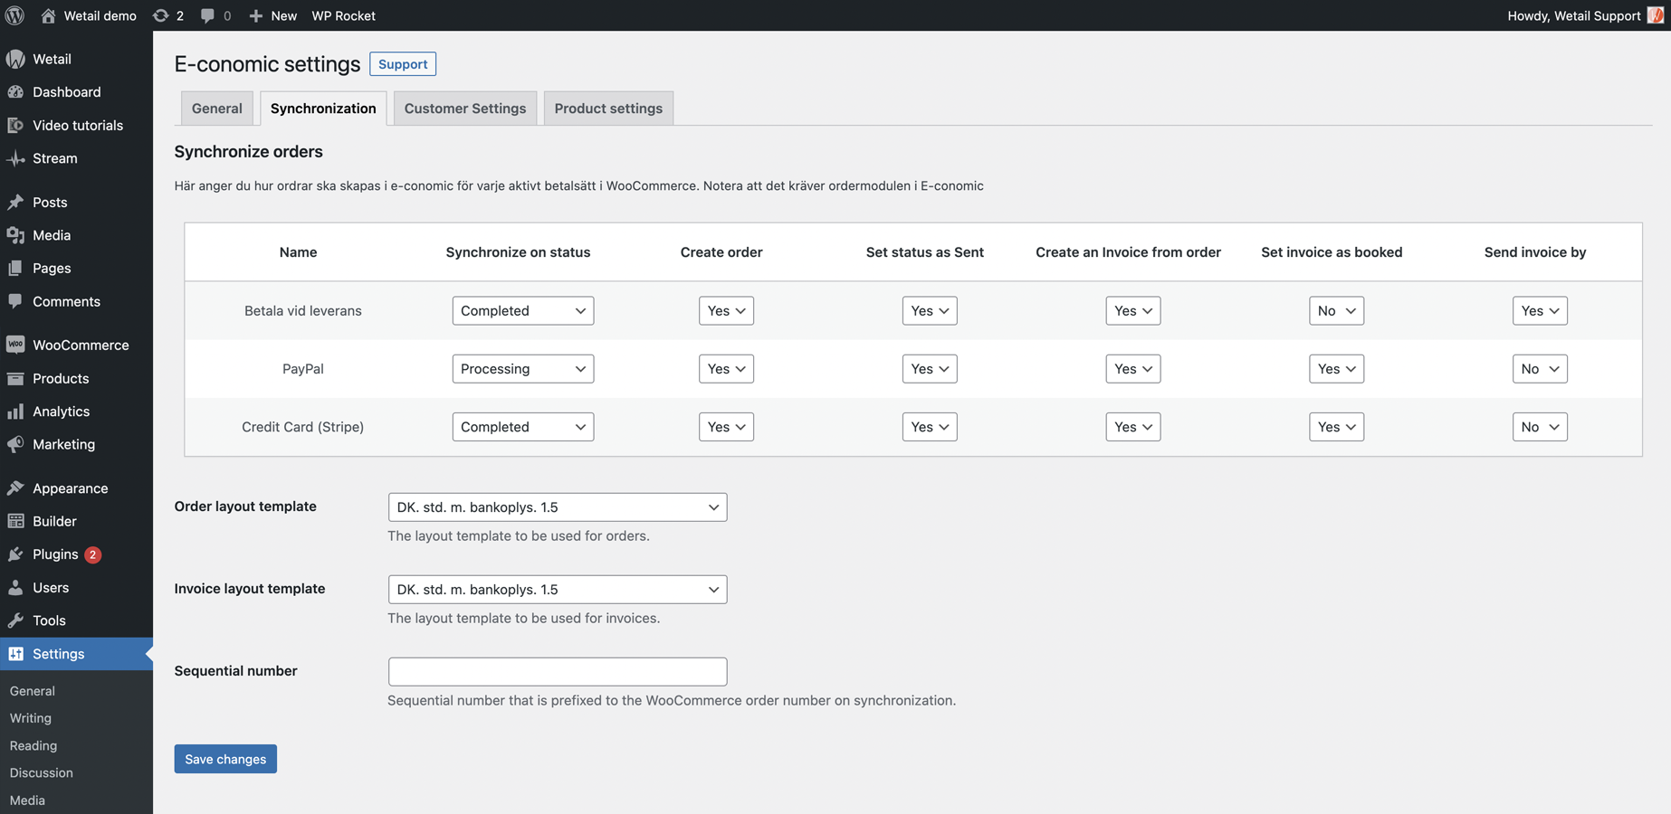The width and height of the screenshot is (1671, 814).
Task: Click the Save changes button
Action: 225,759
